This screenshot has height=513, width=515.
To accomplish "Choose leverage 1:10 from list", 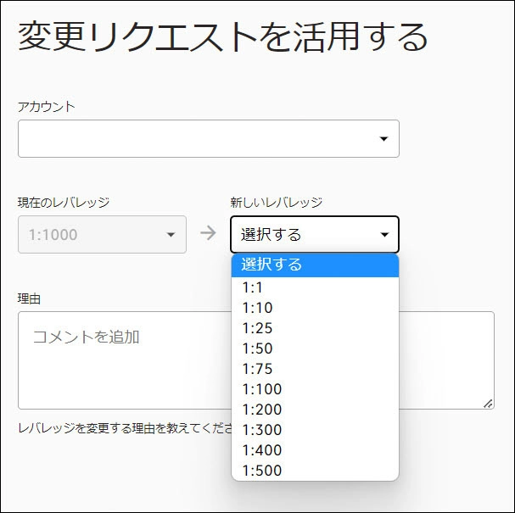I will coord(315,308).
